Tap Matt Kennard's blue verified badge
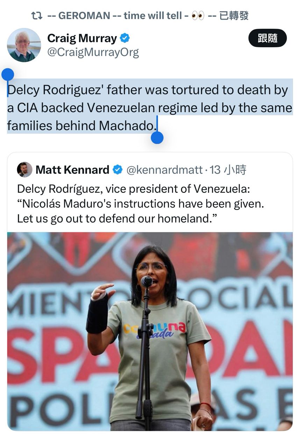 pyautogui.click(x=117, y=170)
